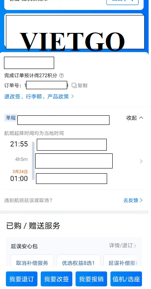The height and width of the screenshot is (289, 151).
Task: Select 取消补偿服务 card
Action: point(32,263)
